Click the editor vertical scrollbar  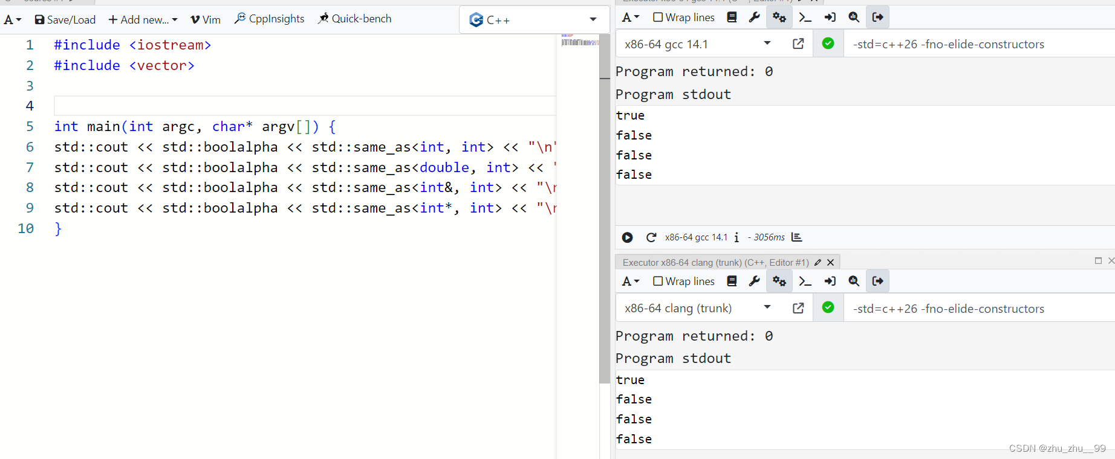click(605, 208)
